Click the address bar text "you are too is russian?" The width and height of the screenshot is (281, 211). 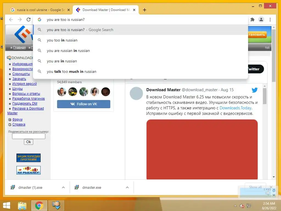coord(66,20)
